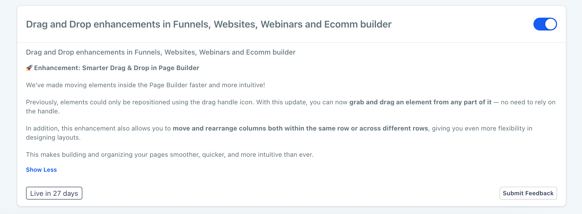Screen dimensions: 582x214
Task: Click the Live in 27 days badge
Action: pyautogui.click(x=54, y=193)
